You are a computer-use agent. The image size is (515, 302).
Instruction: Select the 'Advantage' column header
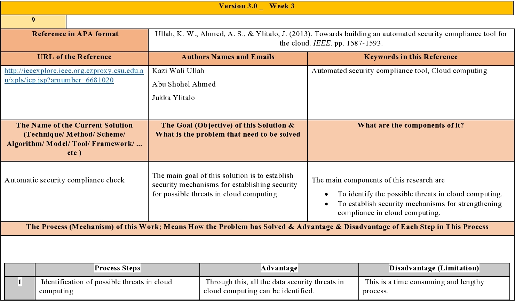[x=278, y=268]
